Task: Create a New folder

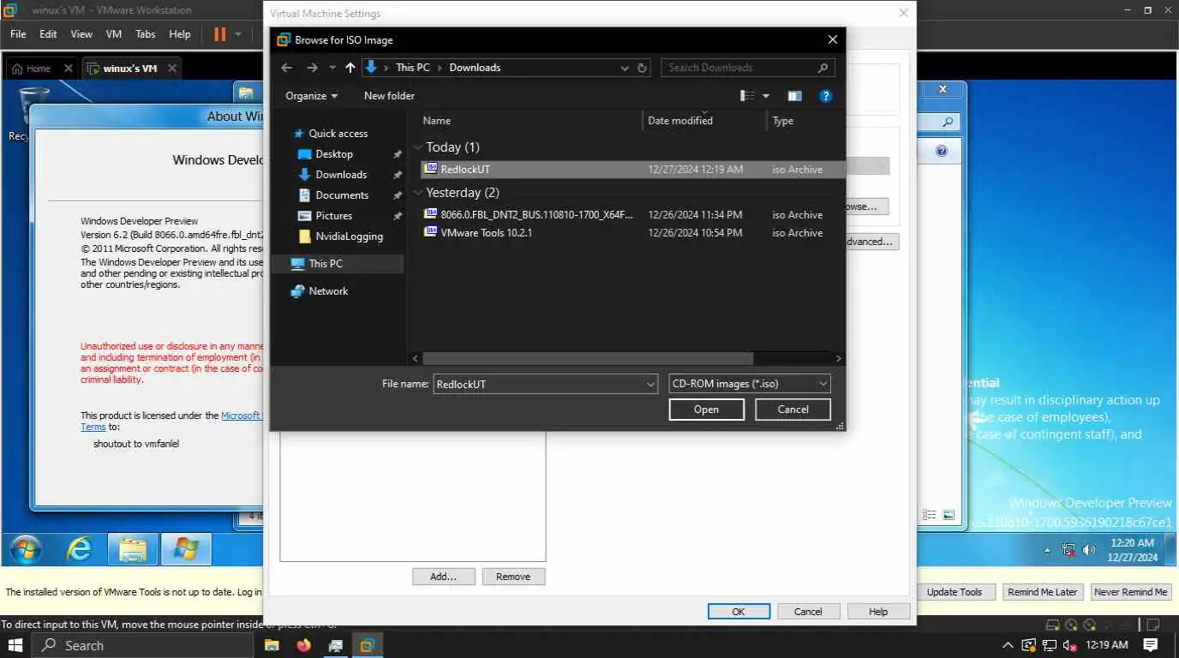Action: click(389, 96)
